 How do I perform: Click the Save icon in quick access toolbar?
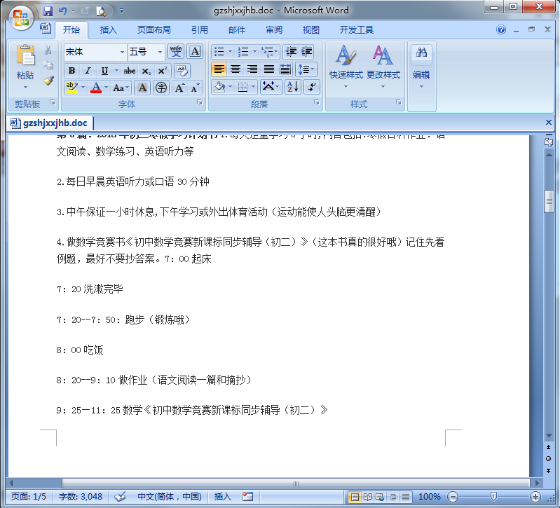coord(48,11)
